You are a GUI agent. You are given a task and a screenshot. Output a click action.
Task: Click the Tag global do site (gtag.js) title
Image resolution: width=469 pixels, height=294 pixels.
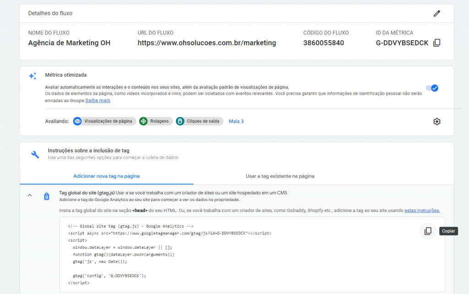click(x=87, y=193)
